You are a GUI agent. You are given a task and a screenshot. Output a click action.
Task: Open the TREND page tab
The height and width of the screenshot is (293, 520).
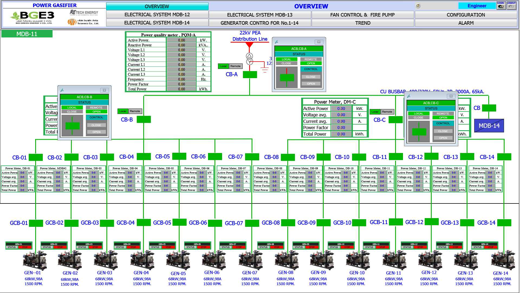tap(363, 23)
